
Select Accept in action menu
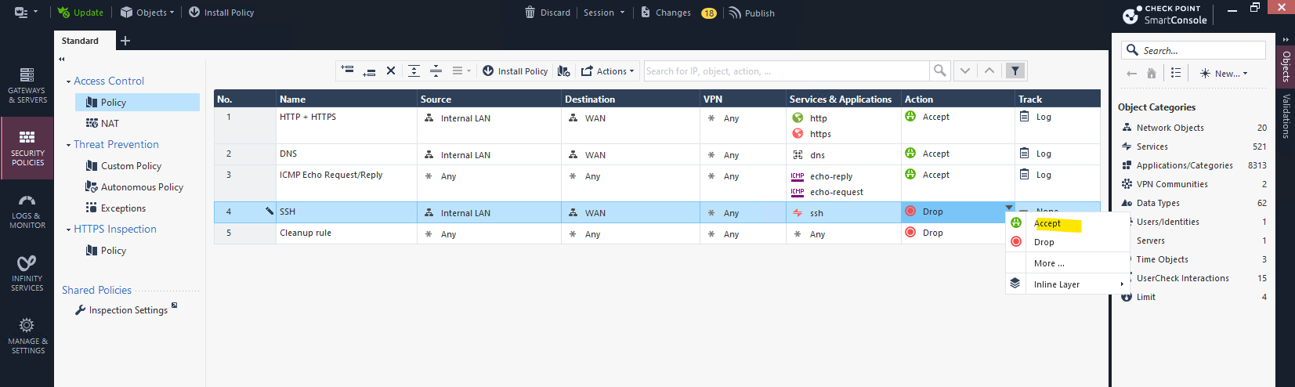pos(1066,223)
